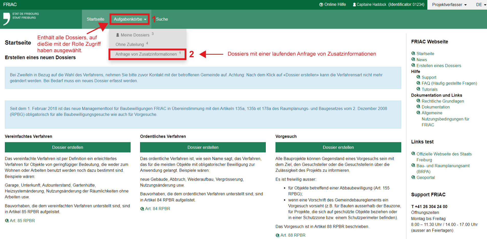Expand the Aufgabenkörbe dropdown menu
The width and height of the screenshot is (487, 239).
pos(130,19)
